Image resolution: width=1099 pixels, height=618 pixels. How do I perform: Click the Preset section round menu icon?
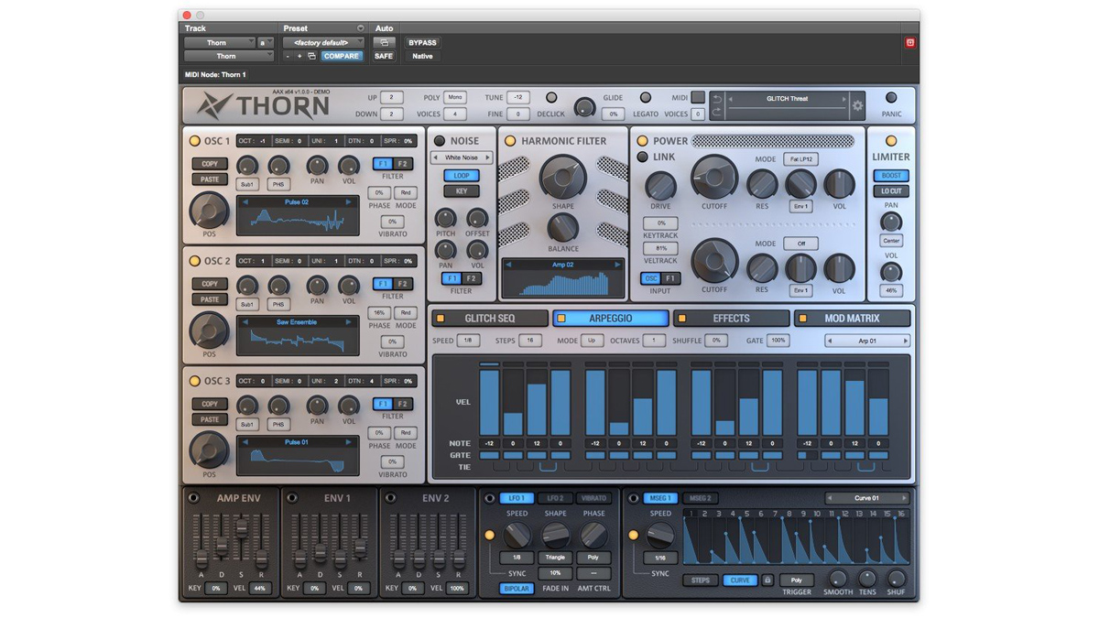tap(360, 28)
